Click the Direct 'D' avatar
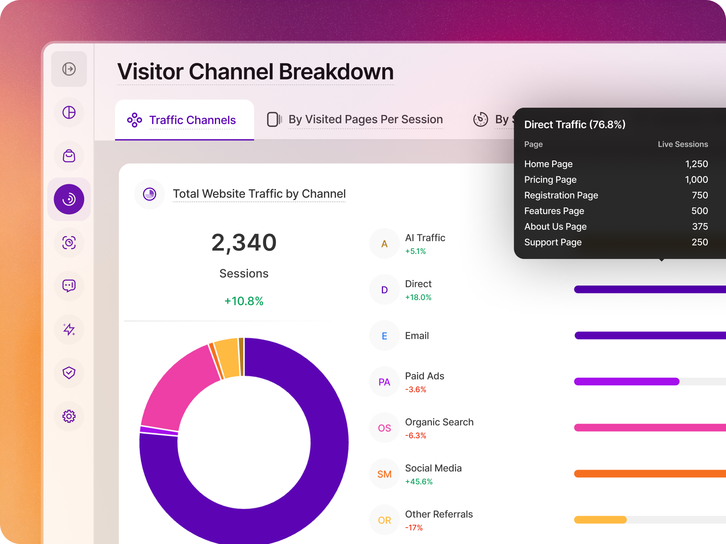The width and height of the screenshot is (726, 544). click(384, 290)
